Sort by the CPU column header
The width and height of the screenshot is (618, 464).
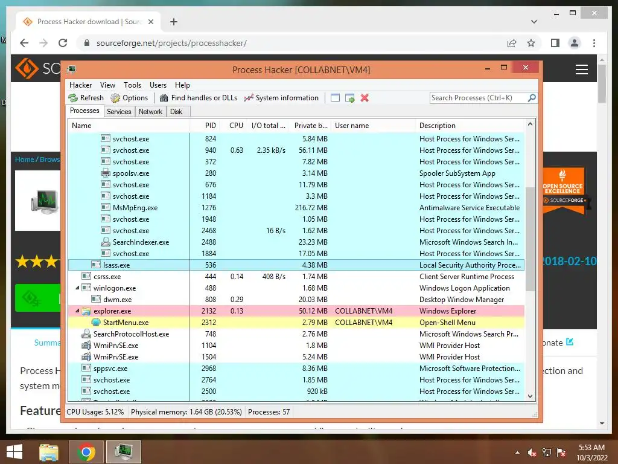pos(234,126)
